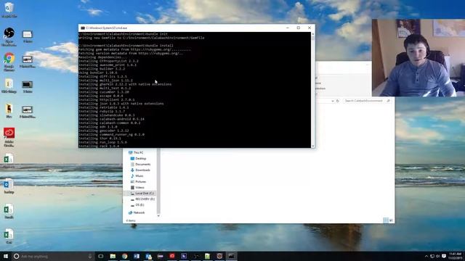The height and width of the screenshot is (261, 465).
Task: Open the OBS Studio desktop shortcut
Action: click(x=9, y=37)
